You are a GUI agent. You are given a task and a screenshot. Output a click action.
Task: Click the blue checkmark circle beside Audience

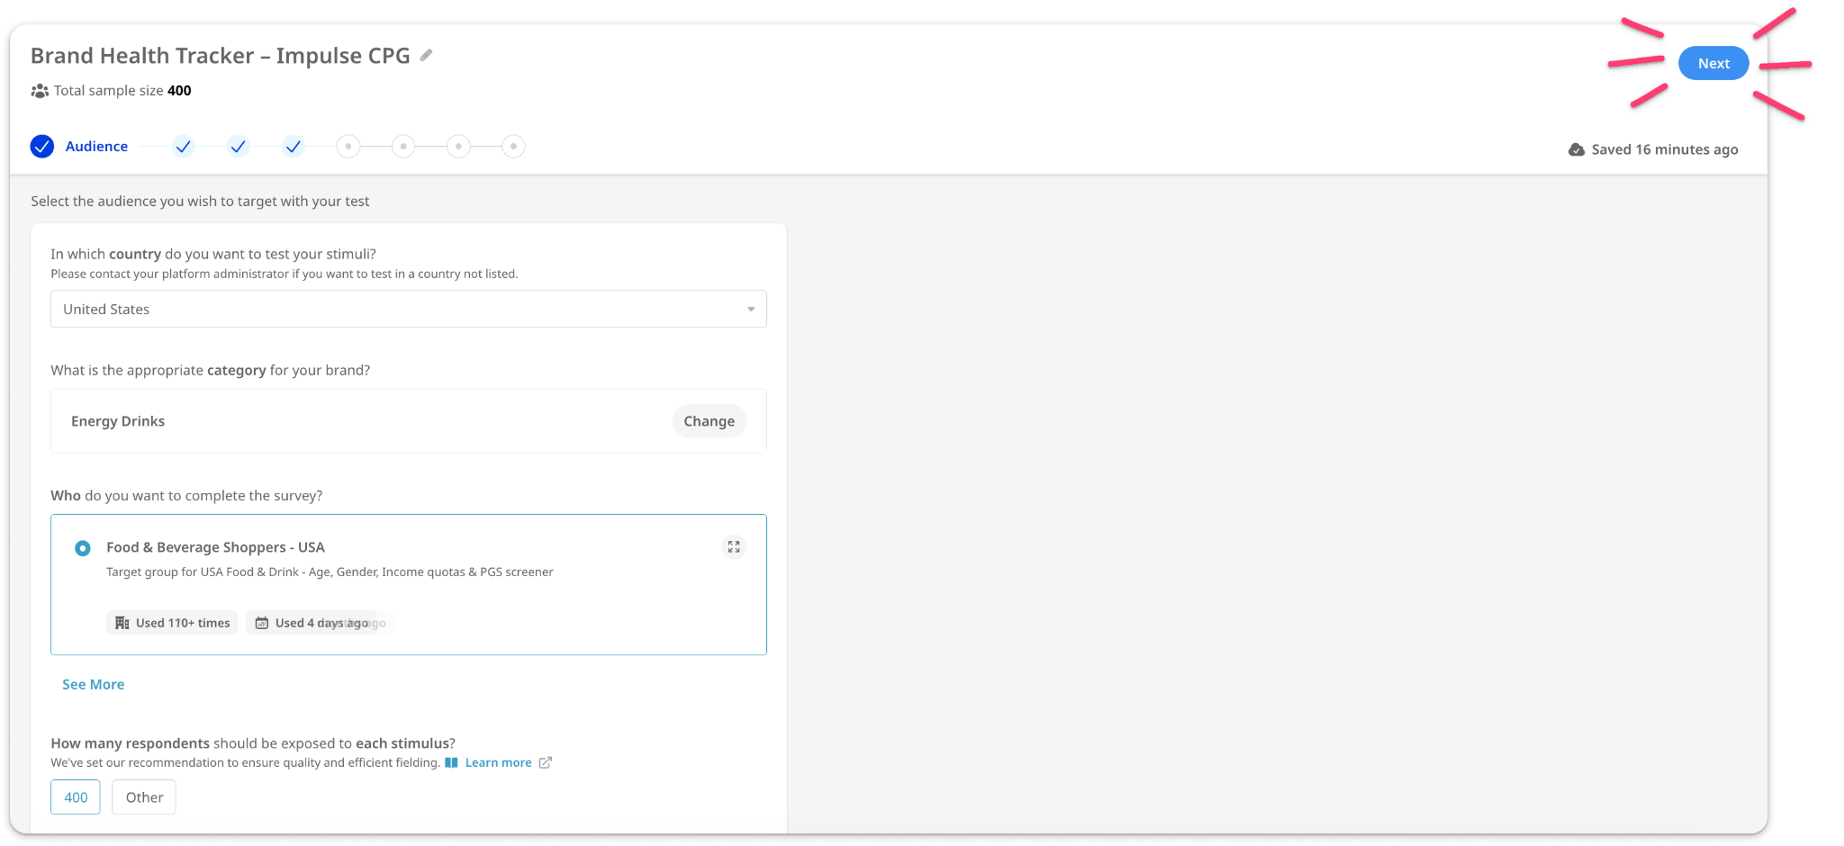(42, 147)
